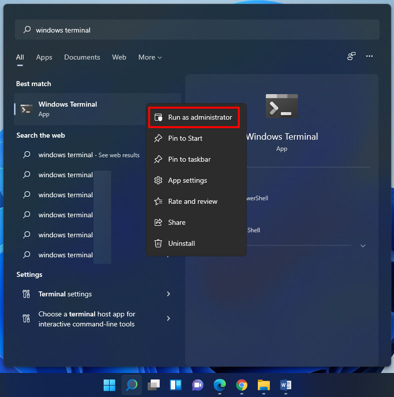Open 'windows terminal - See web results'
This screenshot has height=397, width=394.
89,155
